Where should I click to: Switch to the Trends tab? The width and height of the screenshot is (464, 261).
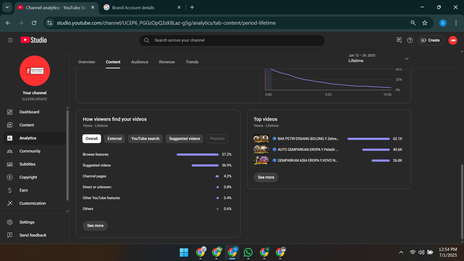(x=192, y=62)
